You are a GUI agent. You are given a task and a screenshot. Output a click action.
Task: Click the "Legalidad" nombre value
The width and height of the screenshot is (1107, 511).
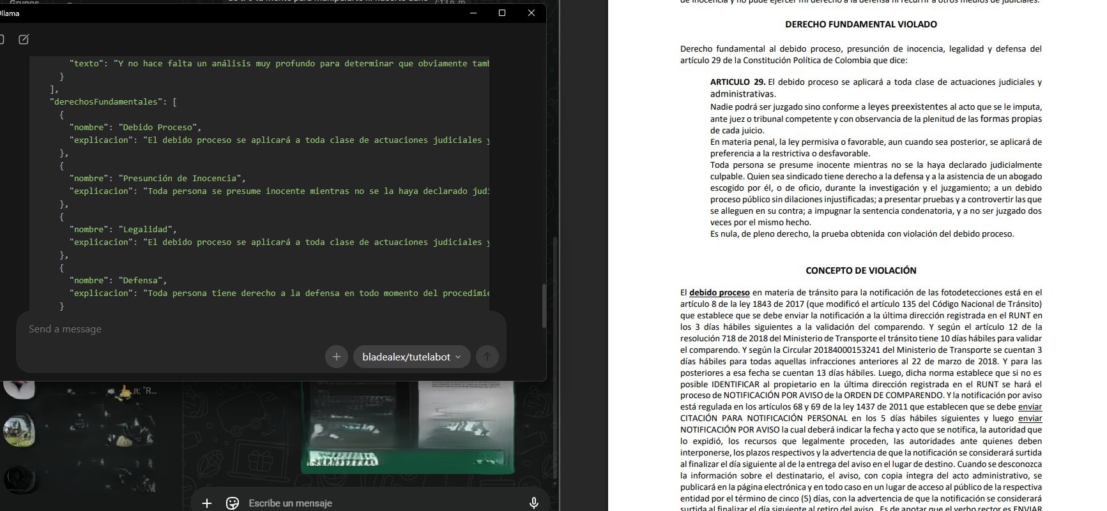click(x=148, y=229)
